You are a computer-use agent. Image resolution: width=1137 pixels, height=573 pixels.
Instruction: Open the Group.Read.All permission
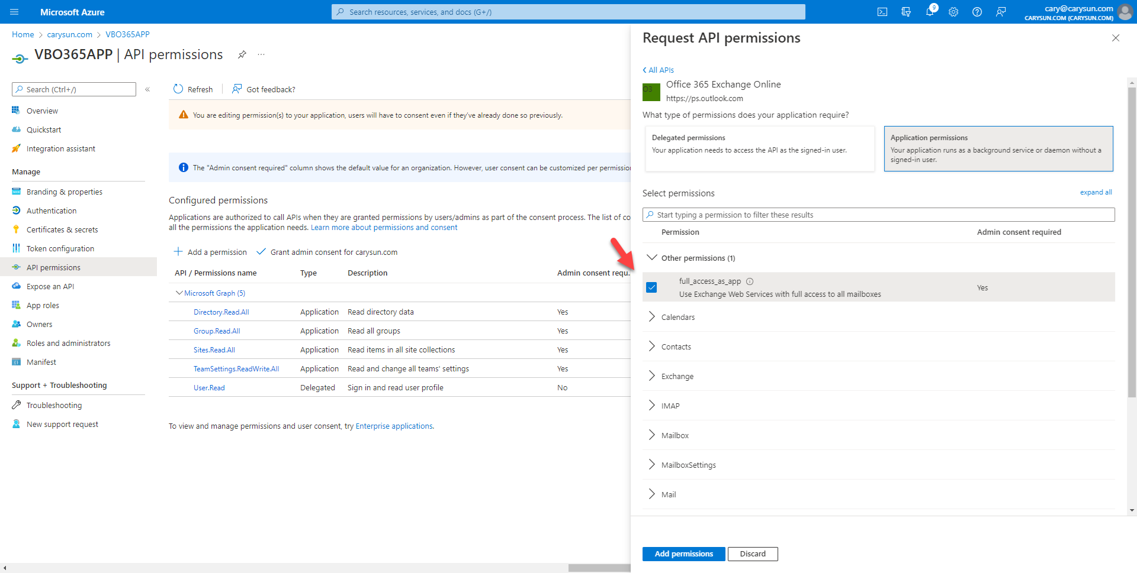[x=217, y=331]
